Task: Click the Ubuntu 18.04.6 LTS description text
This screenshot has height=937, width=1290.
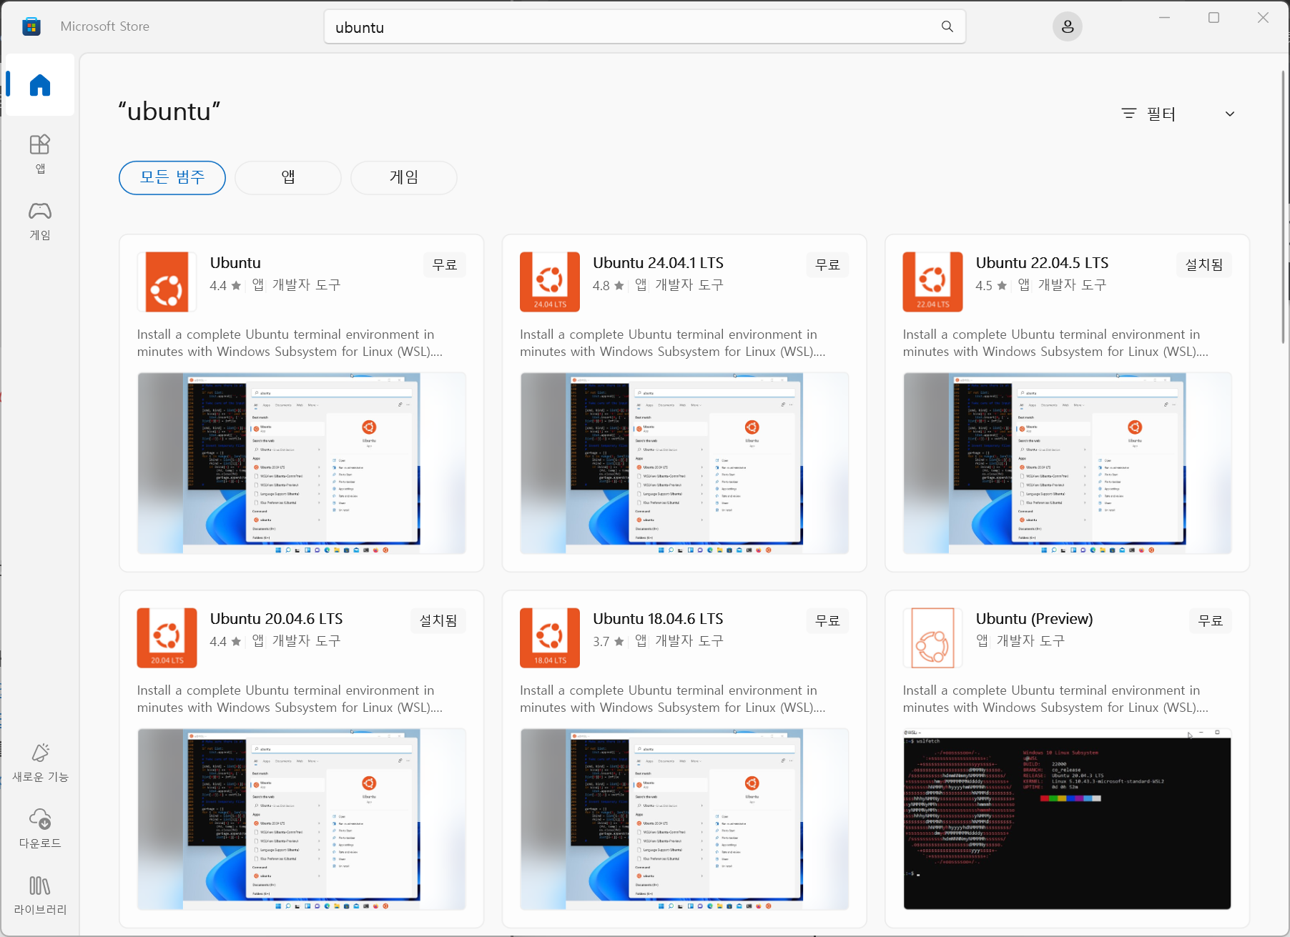Action: pos(673,699)
